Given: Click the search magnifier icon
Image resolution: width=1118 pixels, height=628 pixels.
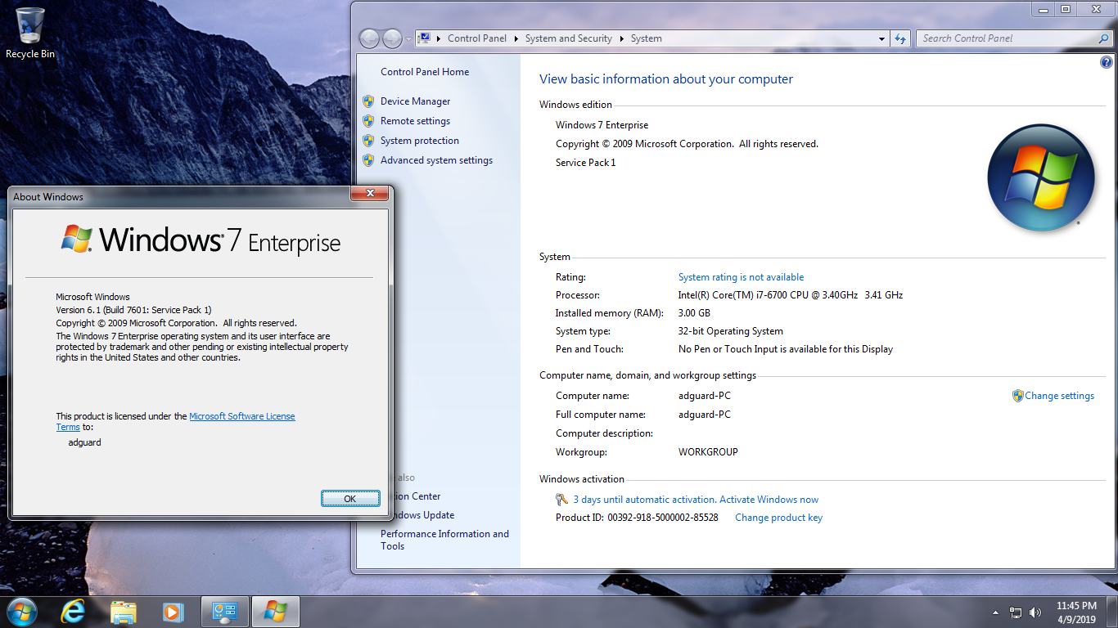Looking at the screenshot, I should pyautogui.click(x=1103, y=38).
